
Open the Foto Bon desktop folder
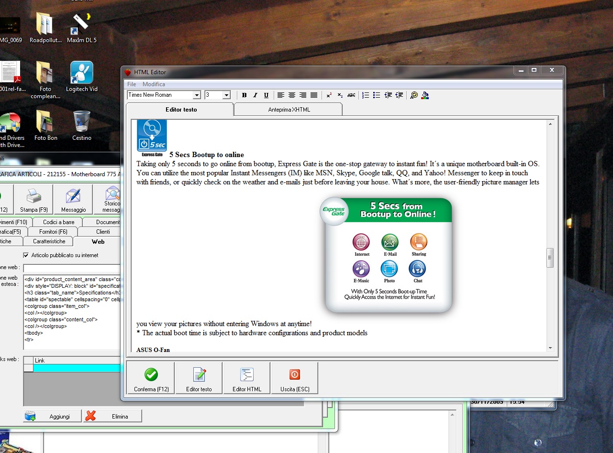pos(45,125)
